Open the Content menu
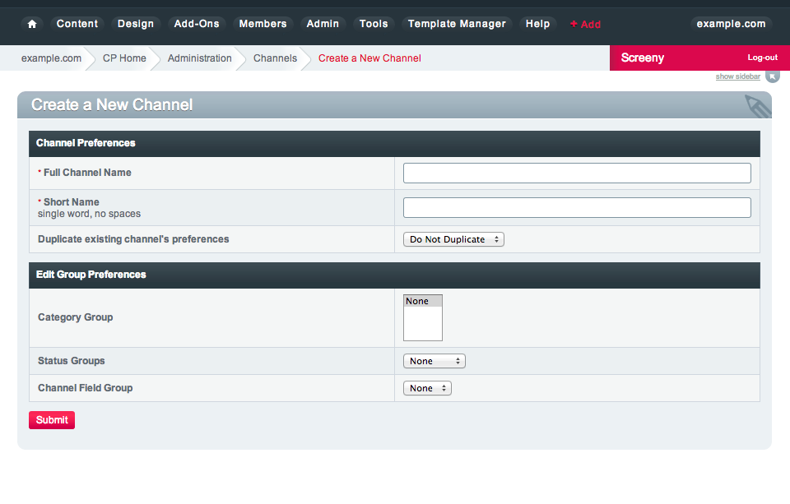This screenshot has width=790, height=504. pos(77,24)
